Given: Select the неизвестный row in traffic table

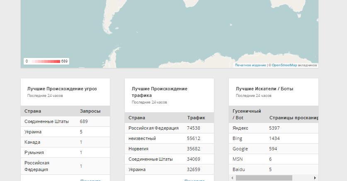Looking at the screenshot, I should pos(169,138).
